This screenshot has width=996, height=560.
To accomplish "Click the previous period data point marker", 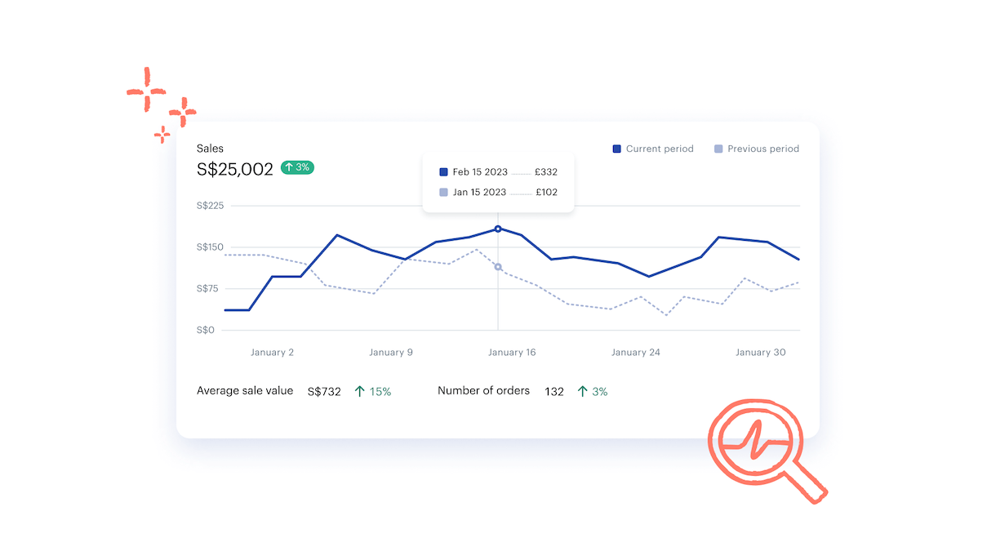I will [498, 267].
